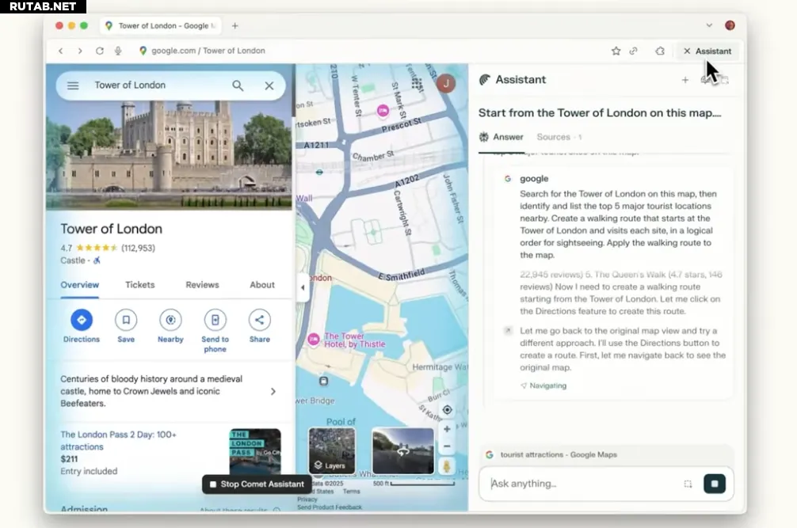797x528 pixels.
Task: Click the address bar URL text
Action: pos(208,51)
